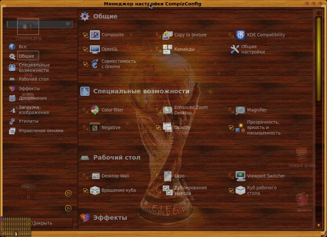Click the icon beside Управление окнами
The width and height of the screenshot is (327, 237).
12,131
